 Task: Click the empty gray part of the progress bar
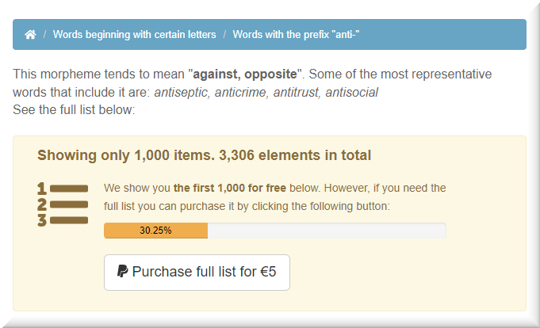pyautogui.click(x=326, y=231)
